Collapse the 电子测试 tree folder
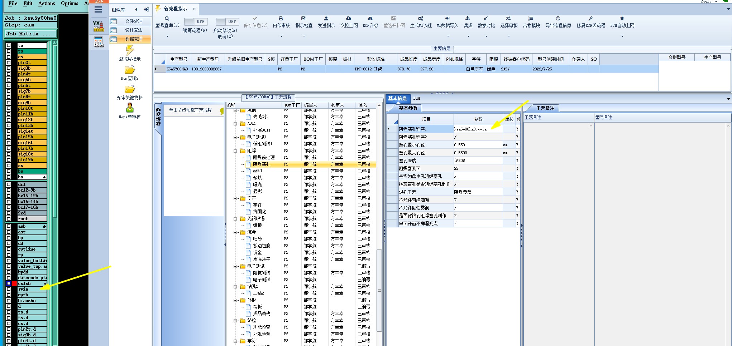The height and width of the screenshot is (346, 732). pyautogui.click(x=236, y=266)
